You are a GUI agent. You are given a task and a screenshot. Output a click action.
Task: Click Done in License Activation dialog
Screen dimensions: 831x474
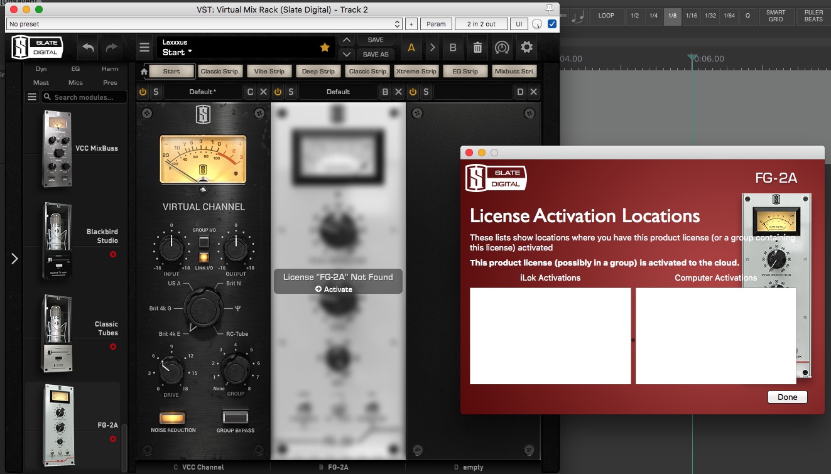click(x=787, y=397)
